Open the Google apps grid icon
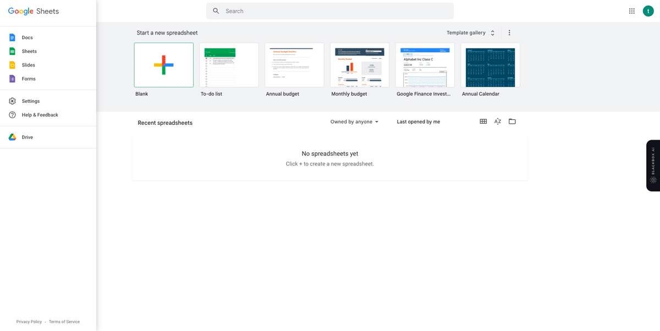Image resolution: width=660 pixels, height=331 pixels. 632,11
